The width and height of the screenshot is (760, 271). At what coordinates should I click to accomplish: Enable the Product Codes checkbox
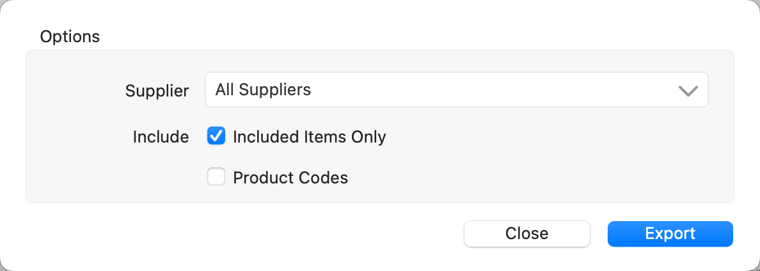coord(216,177)
